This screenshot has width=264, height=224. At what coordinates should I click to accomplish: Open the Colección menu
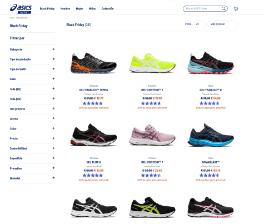[107, 8]
